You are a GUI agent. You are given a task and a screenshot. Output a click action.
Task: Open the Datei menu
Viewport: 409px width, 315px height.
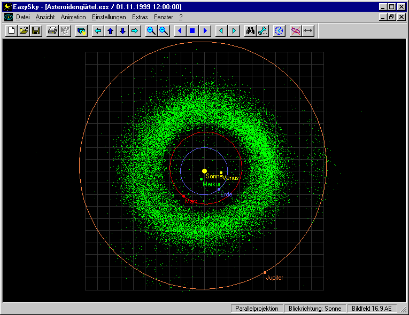pos(22,17)
